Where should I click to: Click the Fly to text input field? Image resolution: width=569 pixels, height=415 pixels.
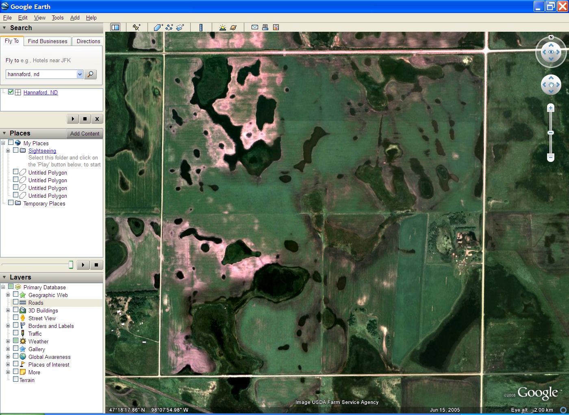41,74
